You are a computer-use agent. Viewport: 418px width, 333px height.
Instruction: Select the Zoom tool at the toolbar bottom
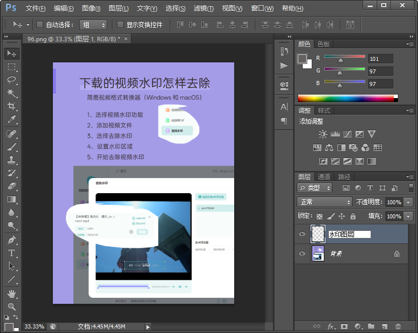(11, 305)
